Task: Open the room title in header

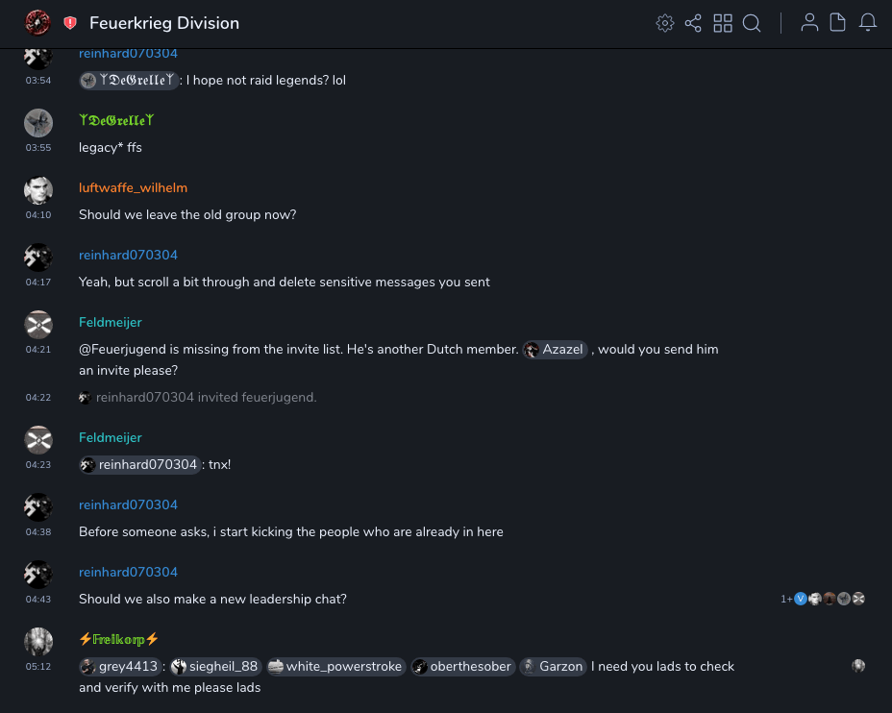Action: [x=164, y=23]
